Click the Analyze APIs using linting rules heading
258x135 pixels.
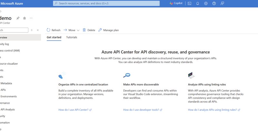pyautogui.click(x=207, y=84)
